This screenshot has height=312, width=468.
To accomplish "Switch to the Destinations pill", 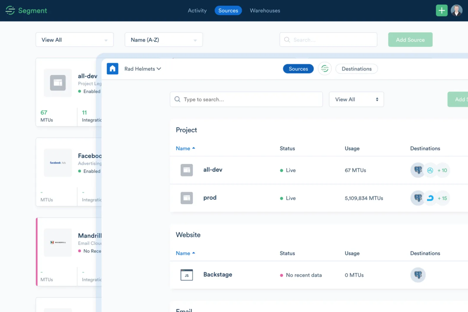I will (357, 69).
